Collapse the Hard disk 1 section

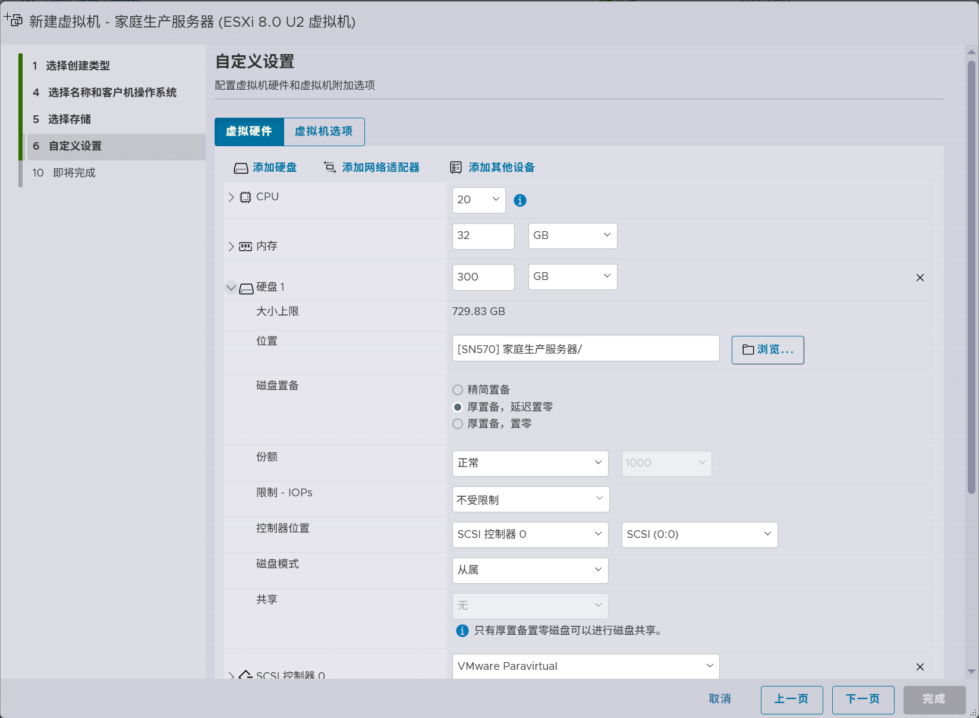click(231, 288)
